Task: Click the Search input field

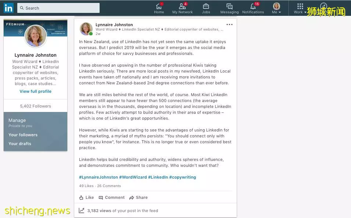Action: tap(58, 8)
